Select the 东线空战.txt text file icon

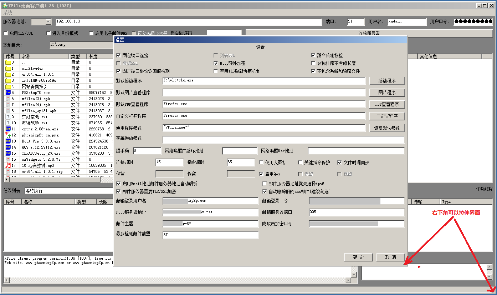(x=8, y=117)
